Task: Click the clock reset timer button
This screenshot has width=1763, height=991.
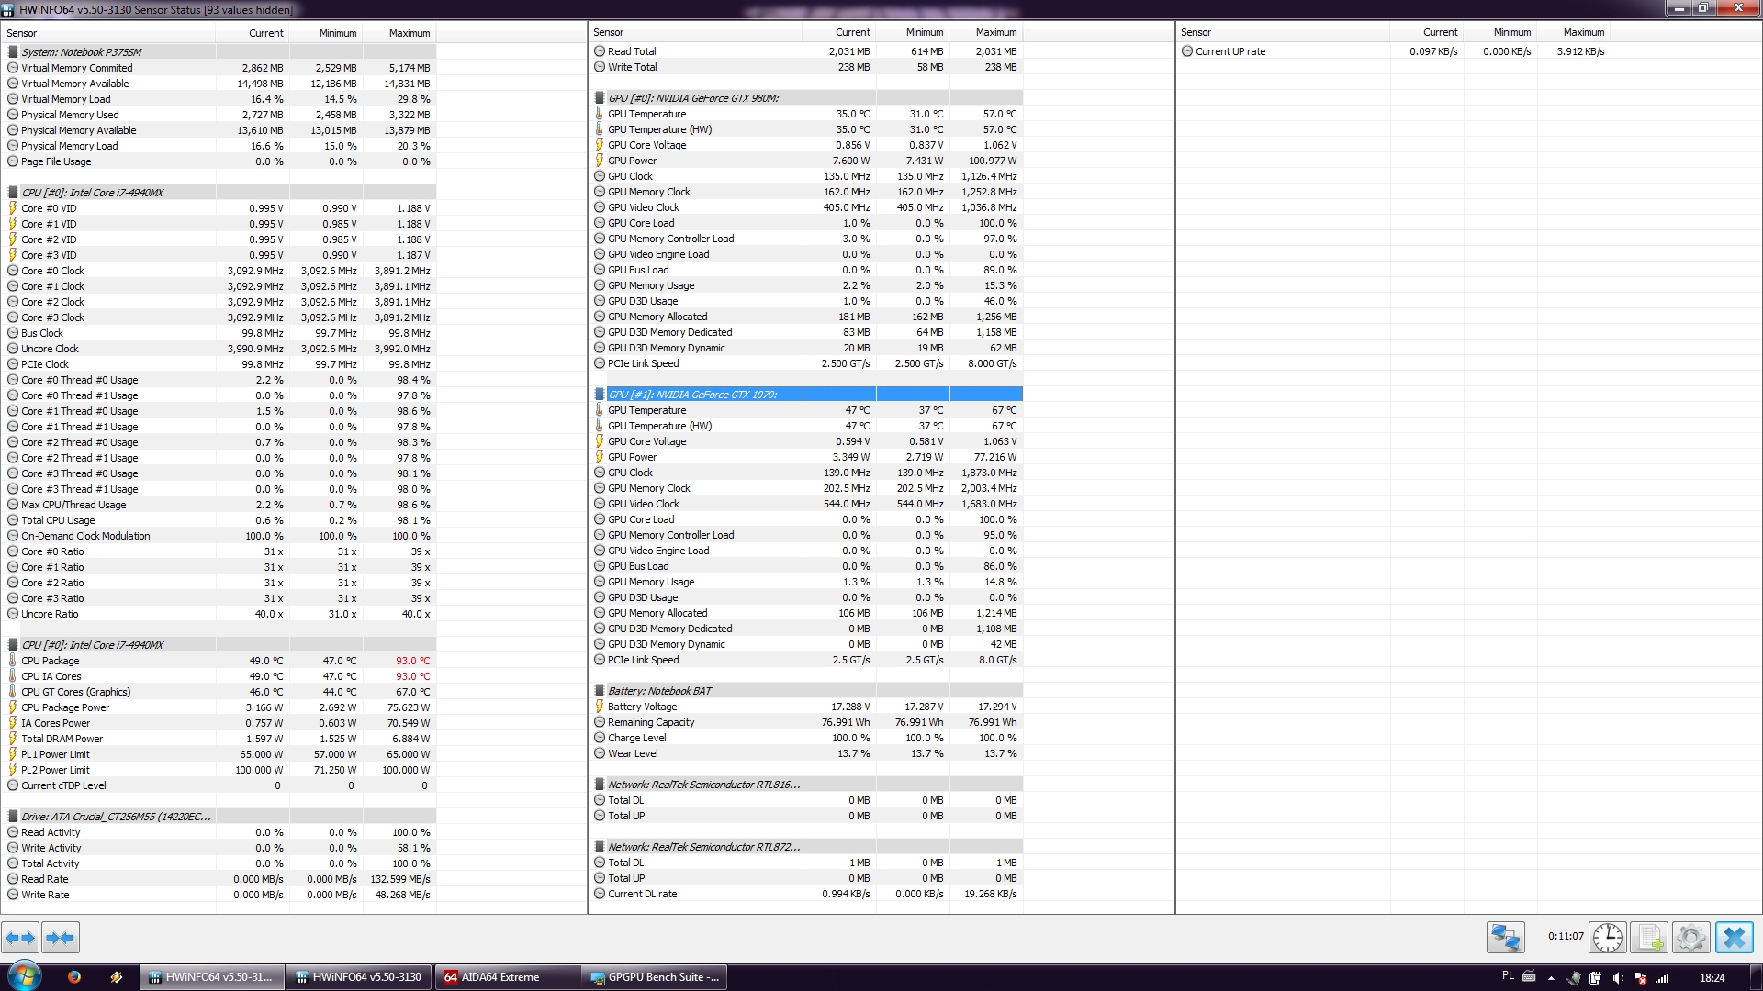Action: [x=1608, y=938]
